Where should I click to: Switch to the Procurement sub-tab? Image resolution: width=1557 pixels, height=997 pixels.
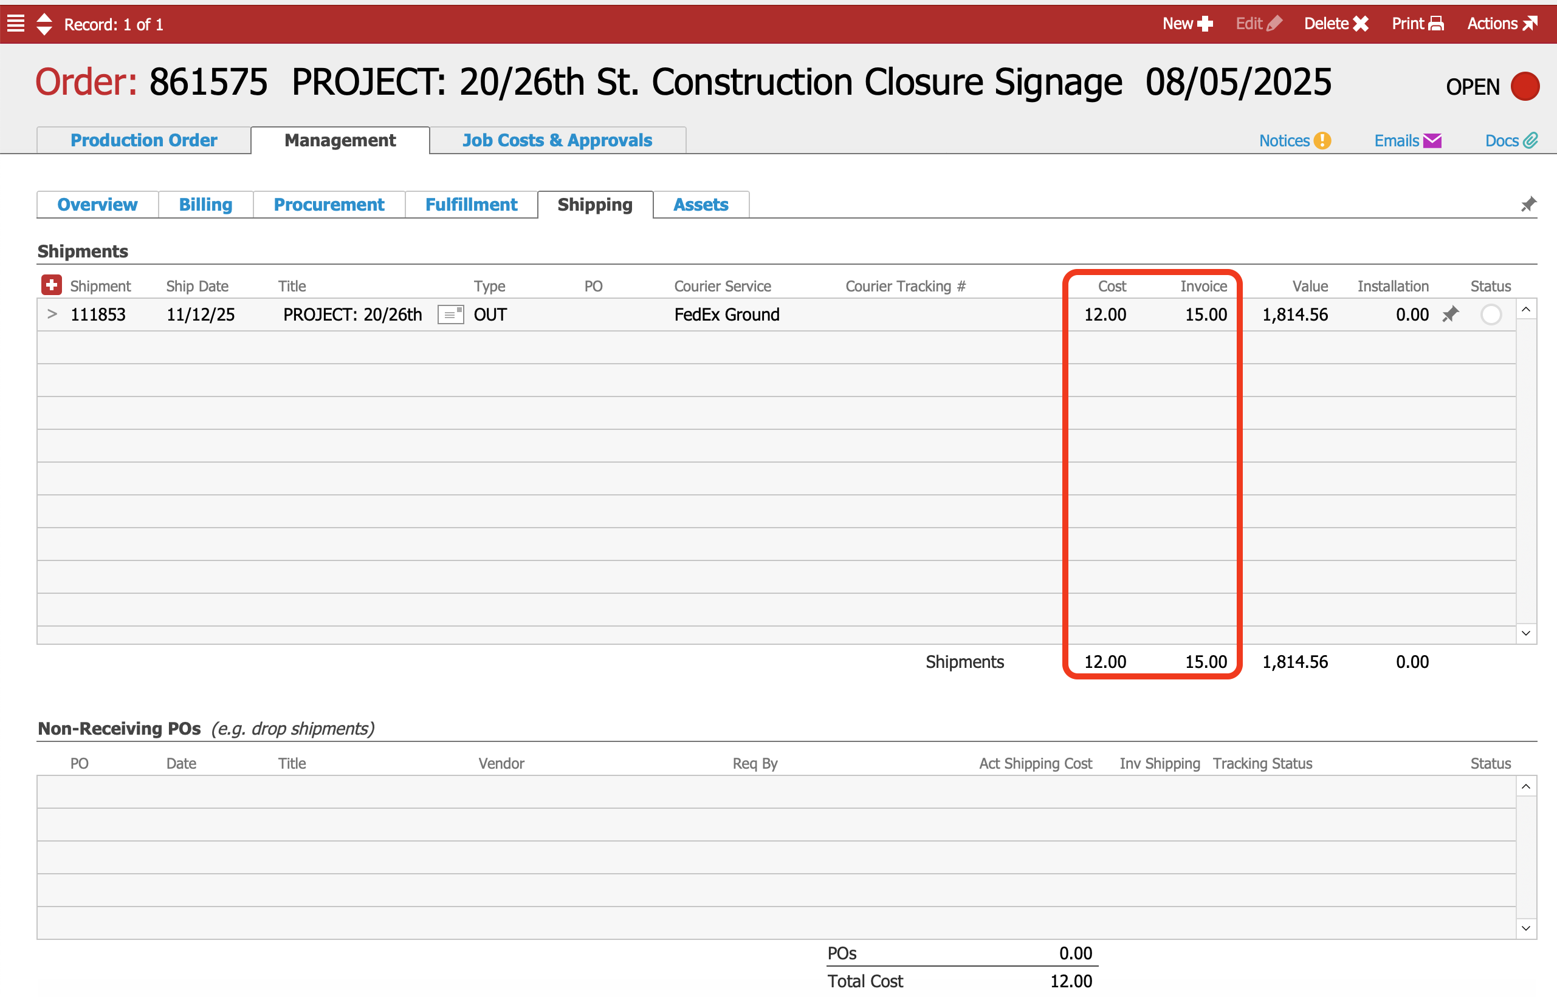[329, 205]
